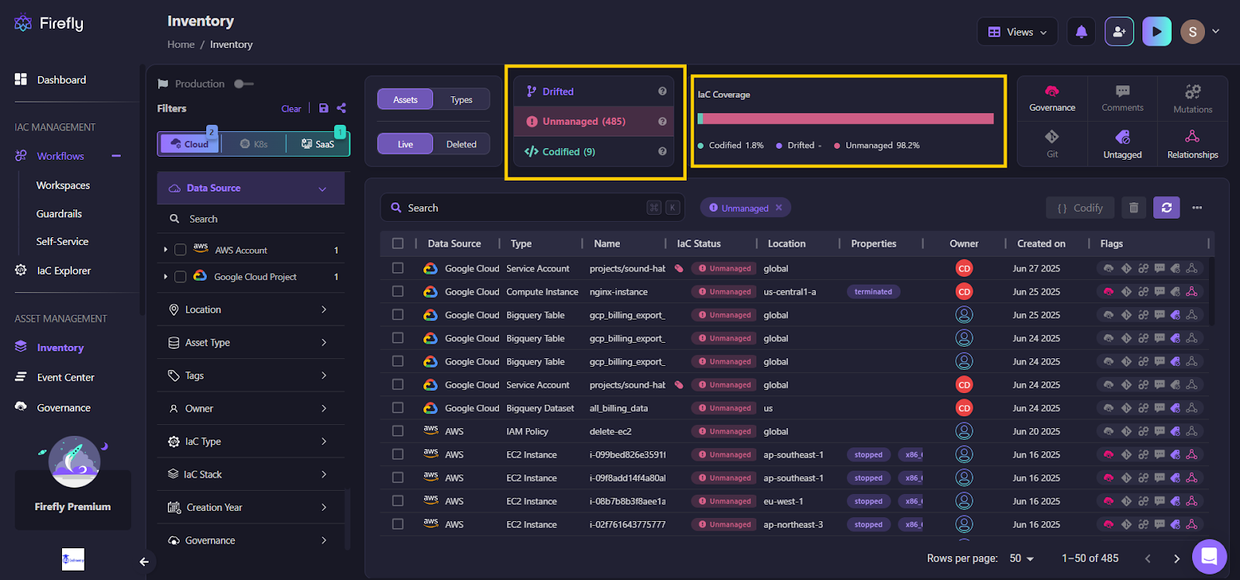Check the delete-ec2 row checkbox

pyautogui.click(x=398, y=431)
